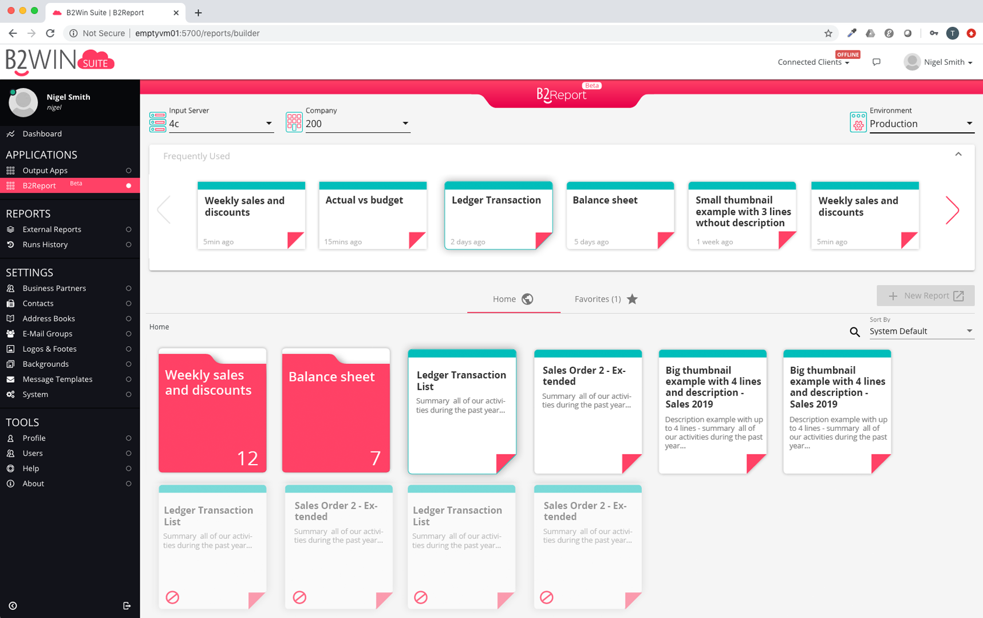Click the System gears icon
Image resolution: width=983 pixels, height=618 pixels.
pyautogui.click(x=10, y=394)
